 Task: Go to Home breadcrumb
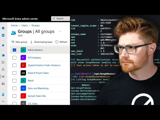click(14, 25)
